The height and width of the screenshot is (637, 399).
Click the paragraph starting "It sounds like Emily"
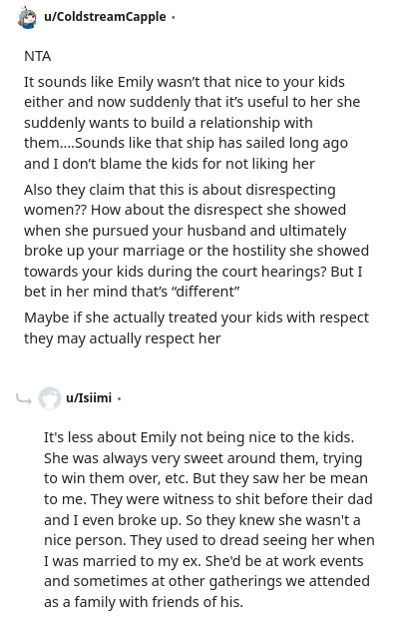point(192,123)
